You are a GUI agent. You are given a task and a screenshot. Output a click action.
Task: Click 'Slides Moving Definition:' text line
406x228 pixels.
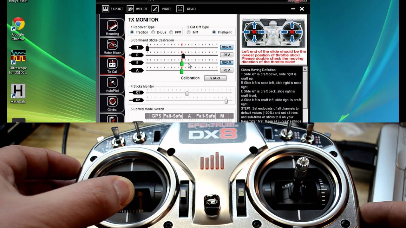tap(259, 70)
